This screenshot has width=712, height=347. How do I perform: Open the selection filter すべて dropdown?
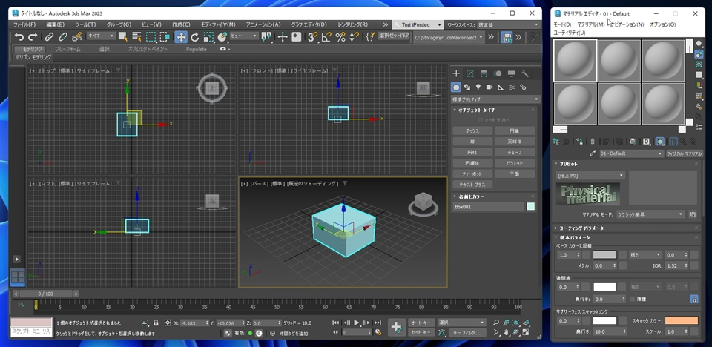click(102, 36)
